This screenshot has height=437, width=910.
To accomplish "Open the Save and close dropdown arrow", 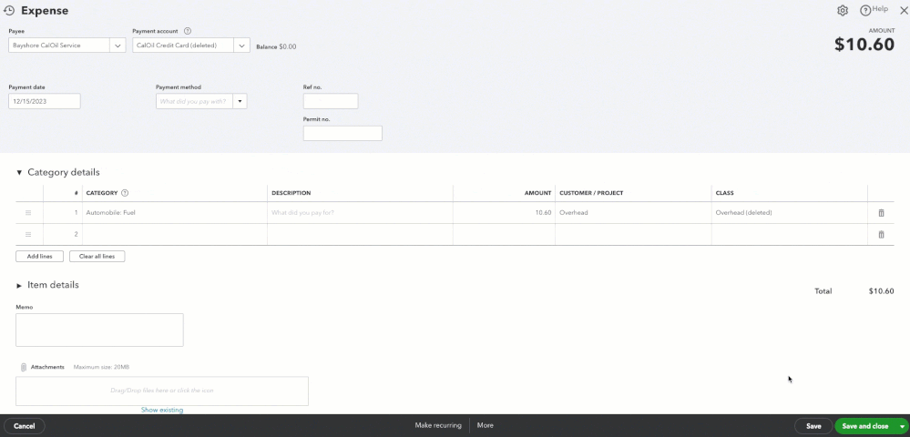I will coord(902,427).
